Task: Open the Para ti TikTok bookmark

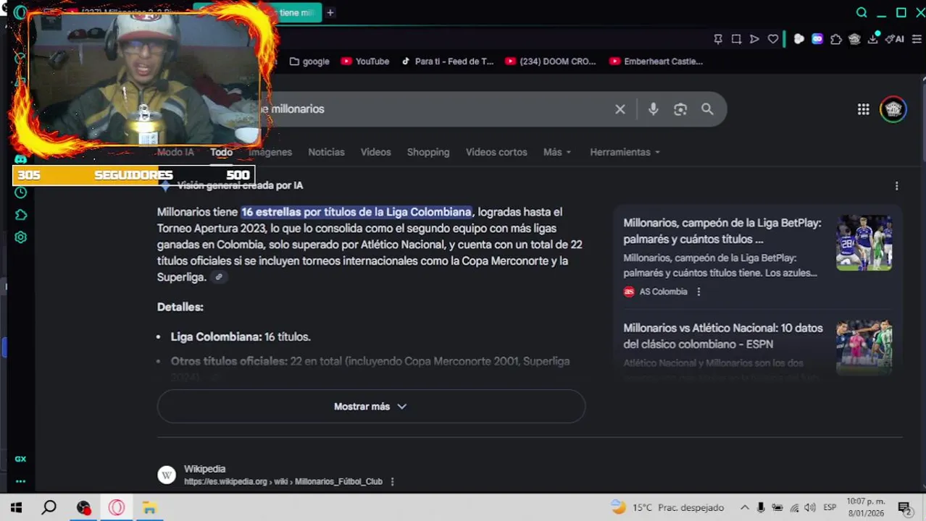Action: point(447,62)
